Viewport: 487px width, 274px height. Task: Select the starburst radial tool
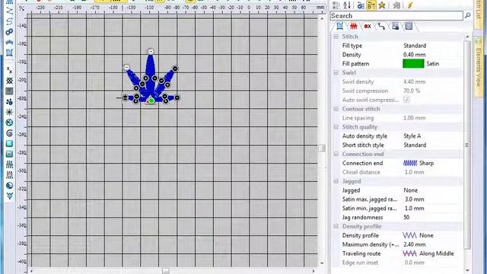[x=9, y=112]
